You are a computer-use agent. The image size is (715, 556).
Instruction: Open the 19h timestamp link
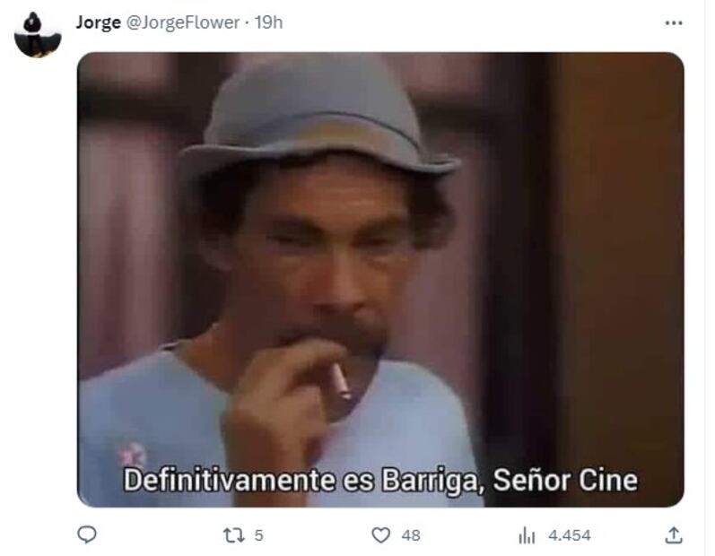tap(268, 22)
